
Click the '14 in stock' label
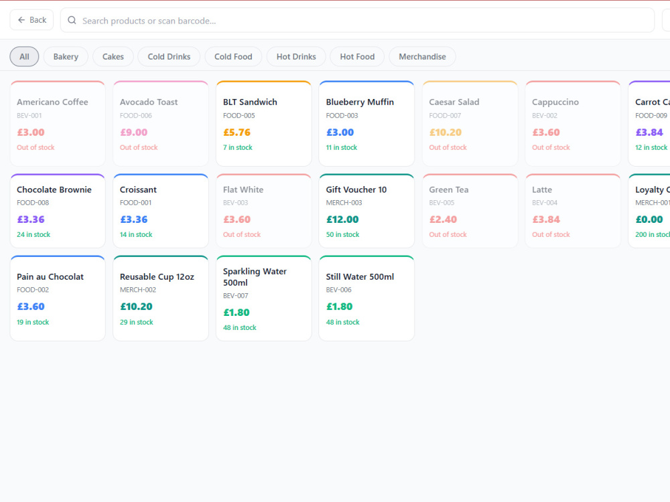tap(136, 234)
